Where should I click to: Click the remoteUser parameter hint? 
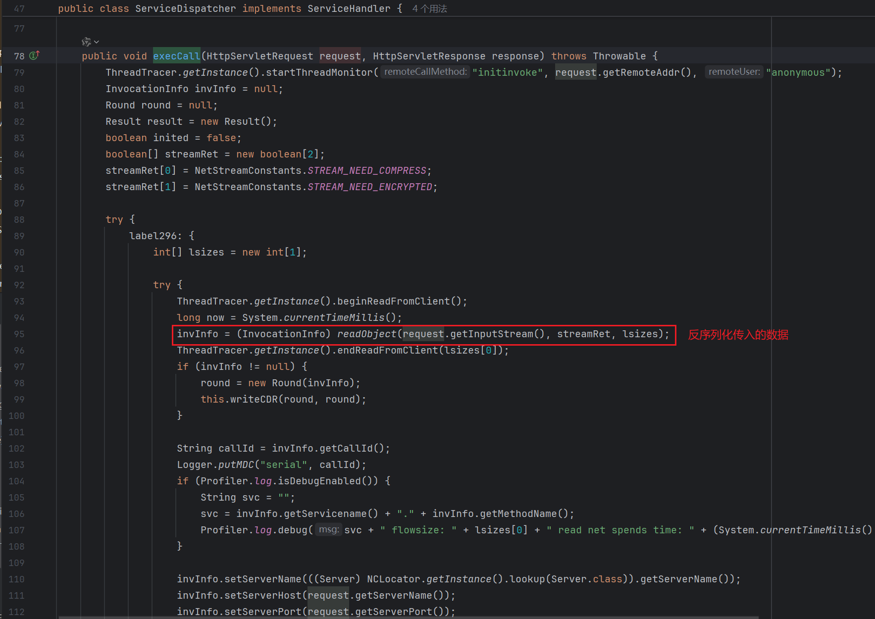(x=734, y=72)
